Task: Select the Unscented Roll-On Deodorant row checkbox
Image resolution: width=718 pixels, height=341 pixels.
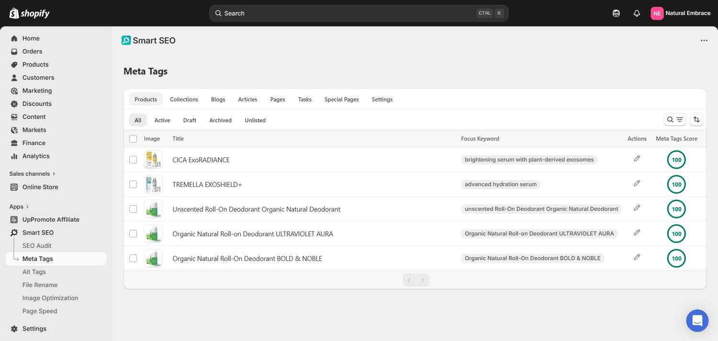Action: point(133,209)
